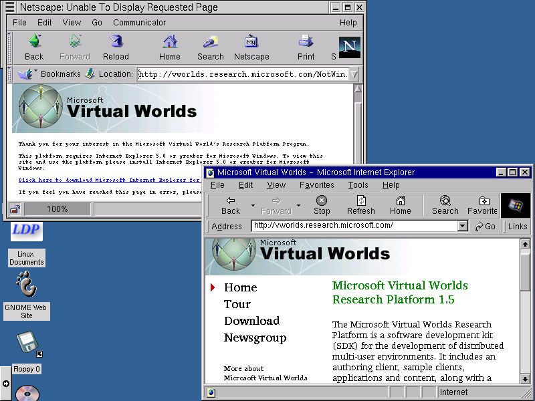
Task: Open Internet Explorer Tools menu
Action: coord(358,185)
